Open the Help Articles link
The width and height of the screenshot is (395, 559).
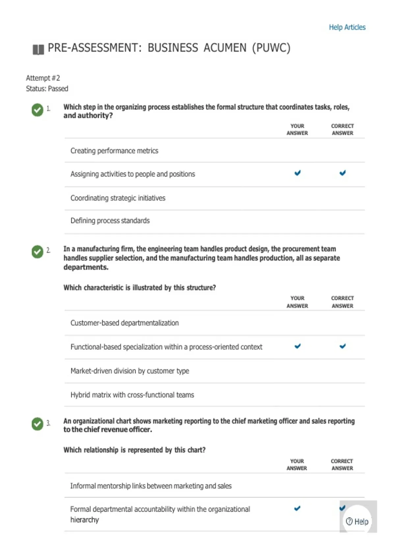tap(347, 27)
